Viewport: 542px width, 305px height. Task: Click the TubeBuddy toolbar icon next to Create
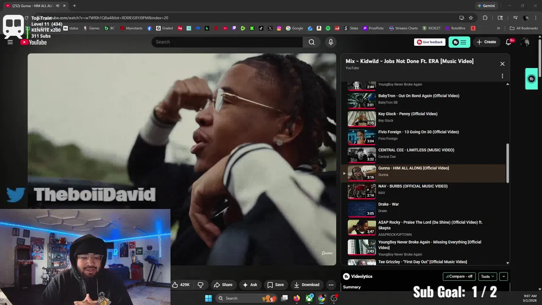(x=460, y=42)
